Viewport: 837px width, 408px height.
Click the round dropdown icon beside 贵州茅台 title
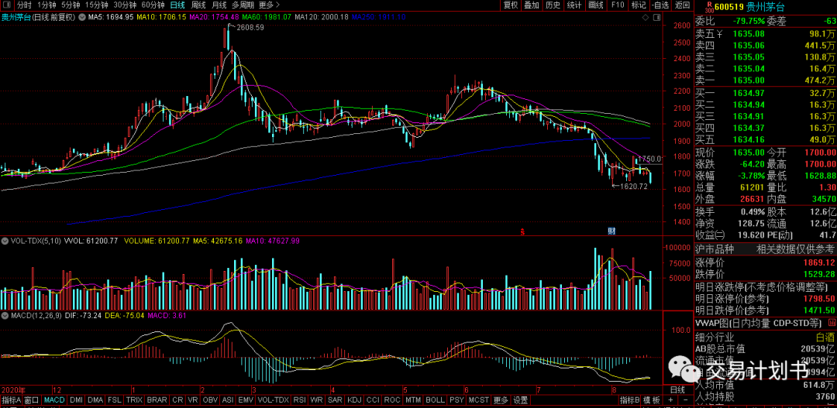coord(81,16)
